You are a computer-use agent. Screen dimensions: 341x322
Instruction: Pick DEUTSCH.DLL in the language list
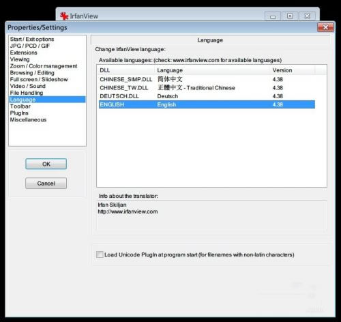pos(207,96)
